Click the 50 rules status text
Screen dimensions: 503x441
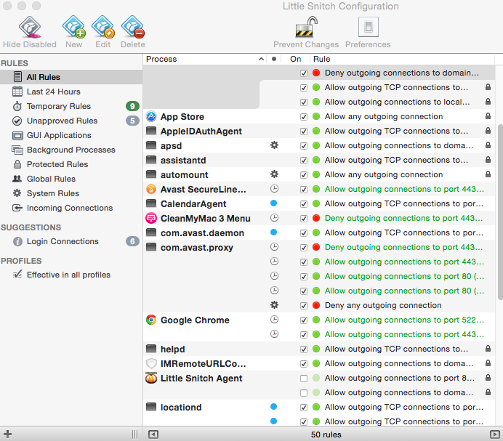326,434
